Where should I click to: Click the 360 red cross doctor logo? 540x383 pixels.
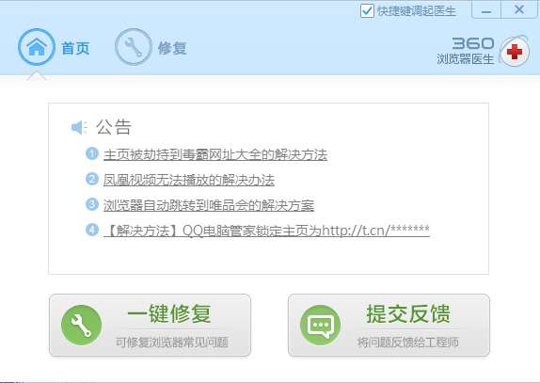[515, 52]
